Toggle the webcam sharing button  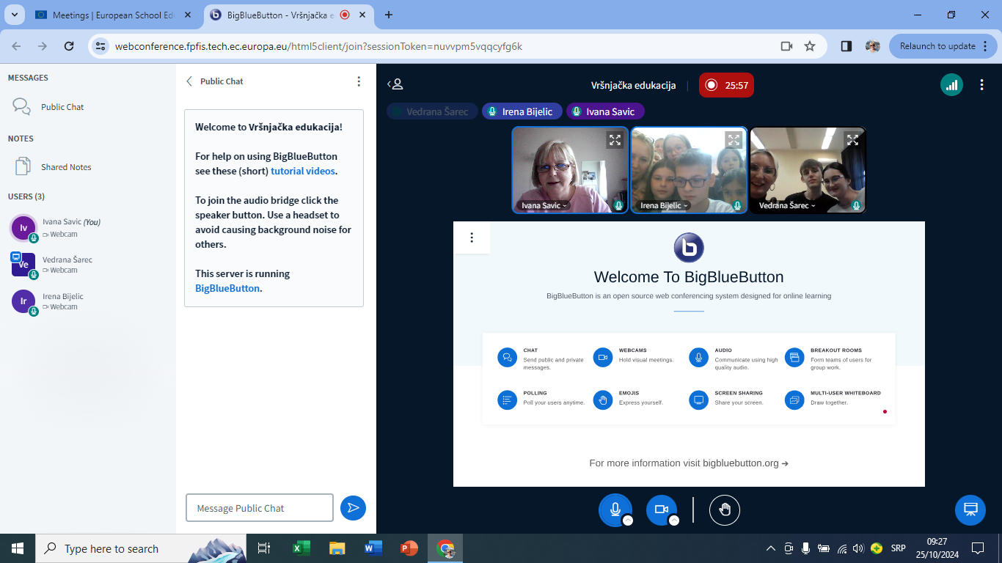(x=661, y=509)
